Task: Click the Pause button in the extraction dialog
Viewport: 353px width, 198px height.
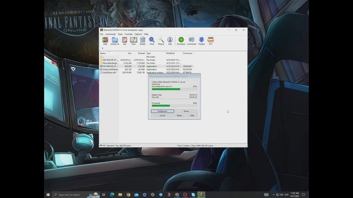Action: [186, 111]
